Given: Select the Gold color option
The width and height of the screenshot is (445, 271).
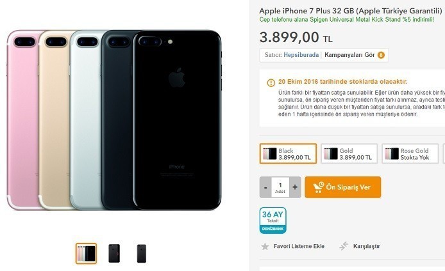Looking at the screenshot, I should tap(349, 153).
